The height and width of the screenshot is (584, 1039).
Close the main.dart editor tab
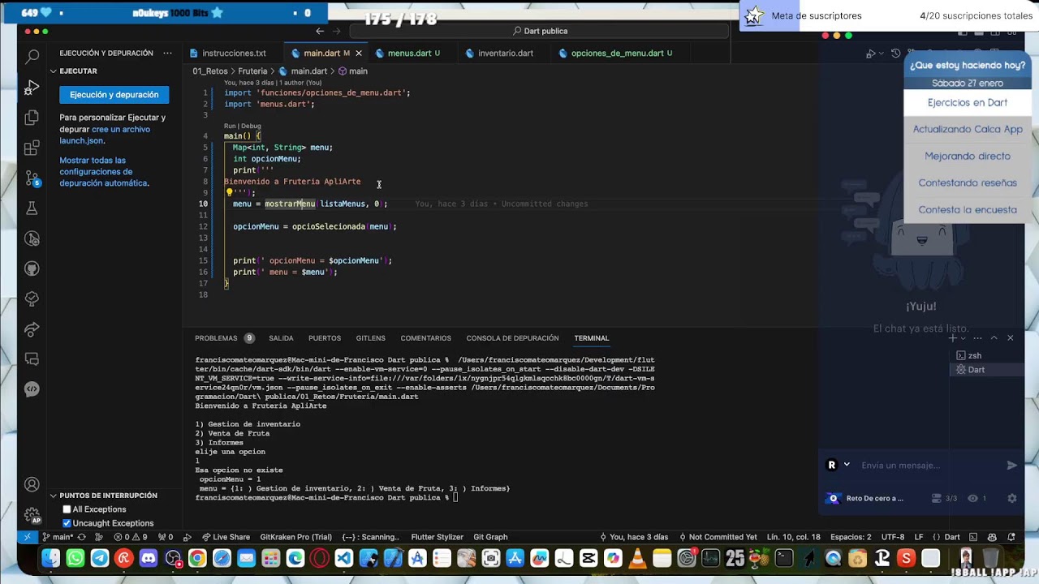(358, 53)
